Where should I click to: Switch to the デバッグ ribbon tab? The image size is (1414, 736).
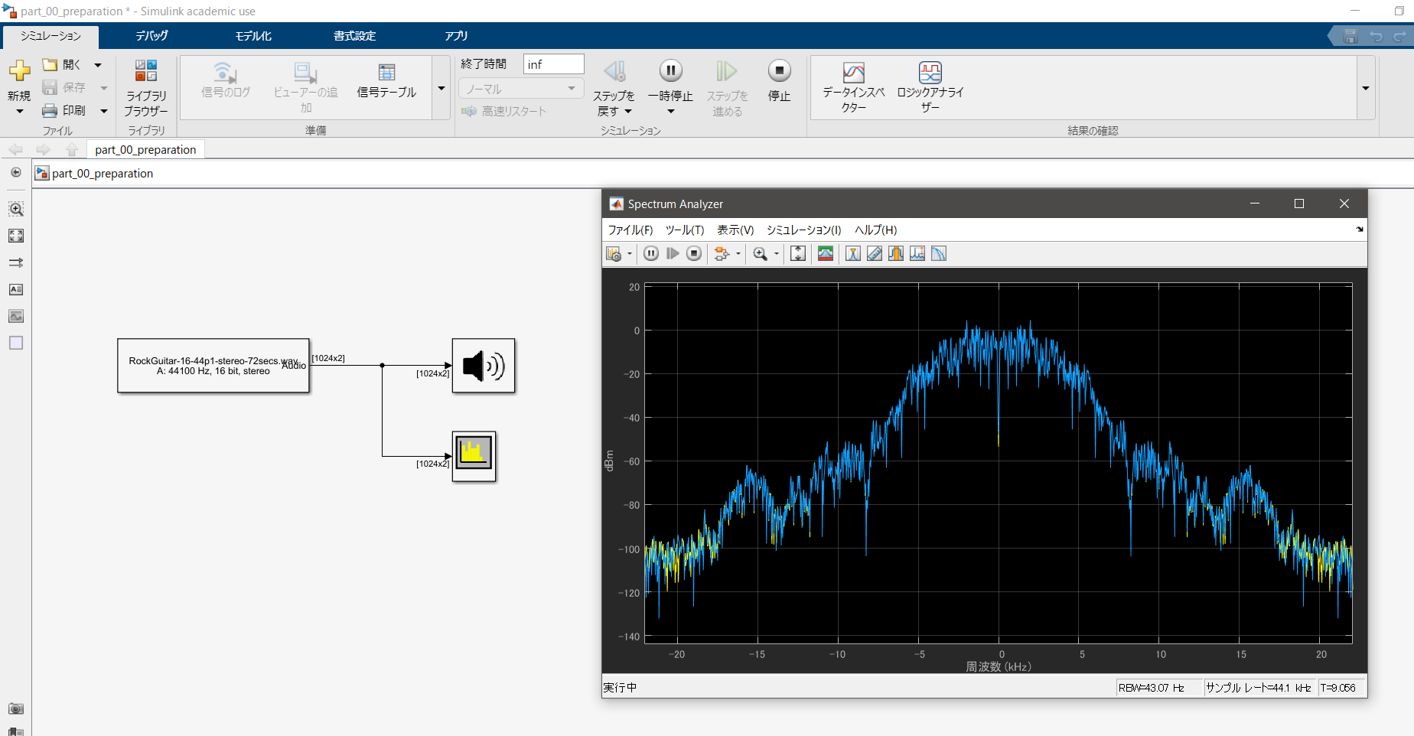point(151,36)
